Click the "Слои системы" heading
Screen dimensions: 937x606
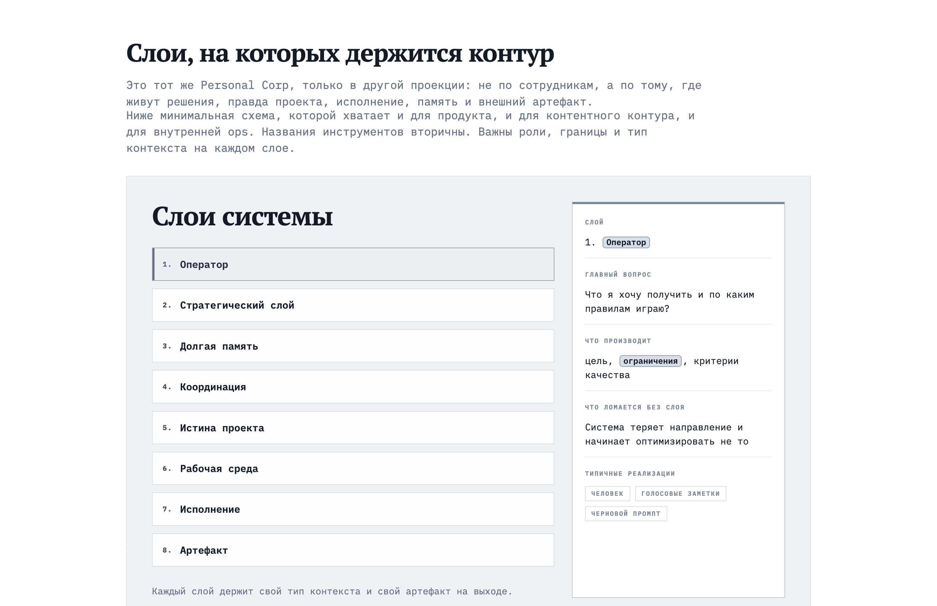point(243,216)
